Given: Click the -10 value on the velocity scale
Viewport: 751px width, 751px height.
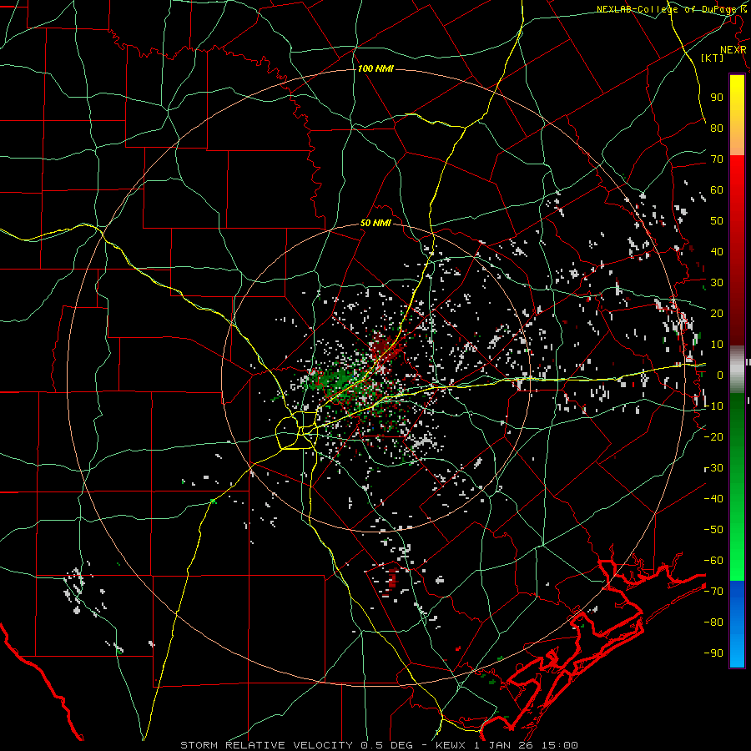Looking at the screenshot, I should pyautogui.click(x=713, y=406).
